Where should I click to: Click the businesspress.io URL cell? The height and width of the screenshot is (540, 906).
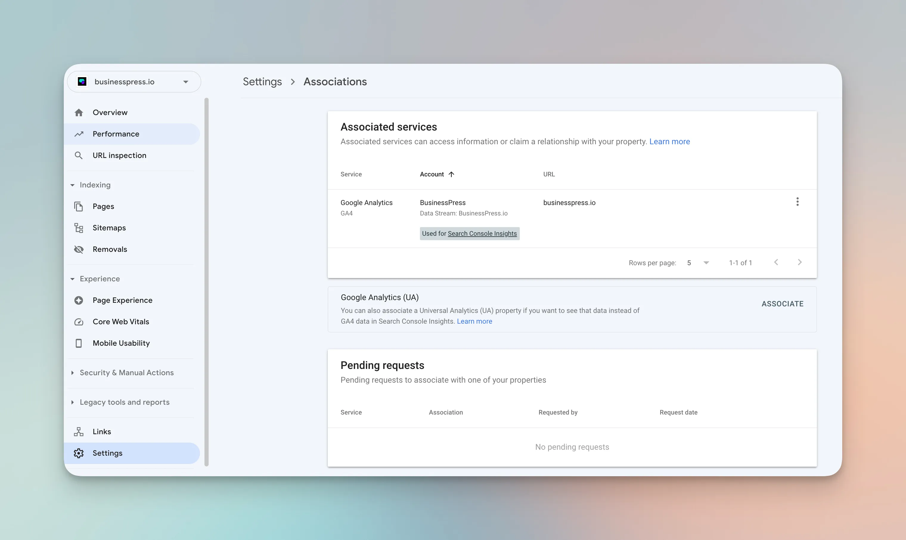coord(570,203)
